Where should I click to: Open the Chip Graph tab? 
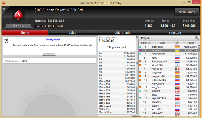[122, 33]
